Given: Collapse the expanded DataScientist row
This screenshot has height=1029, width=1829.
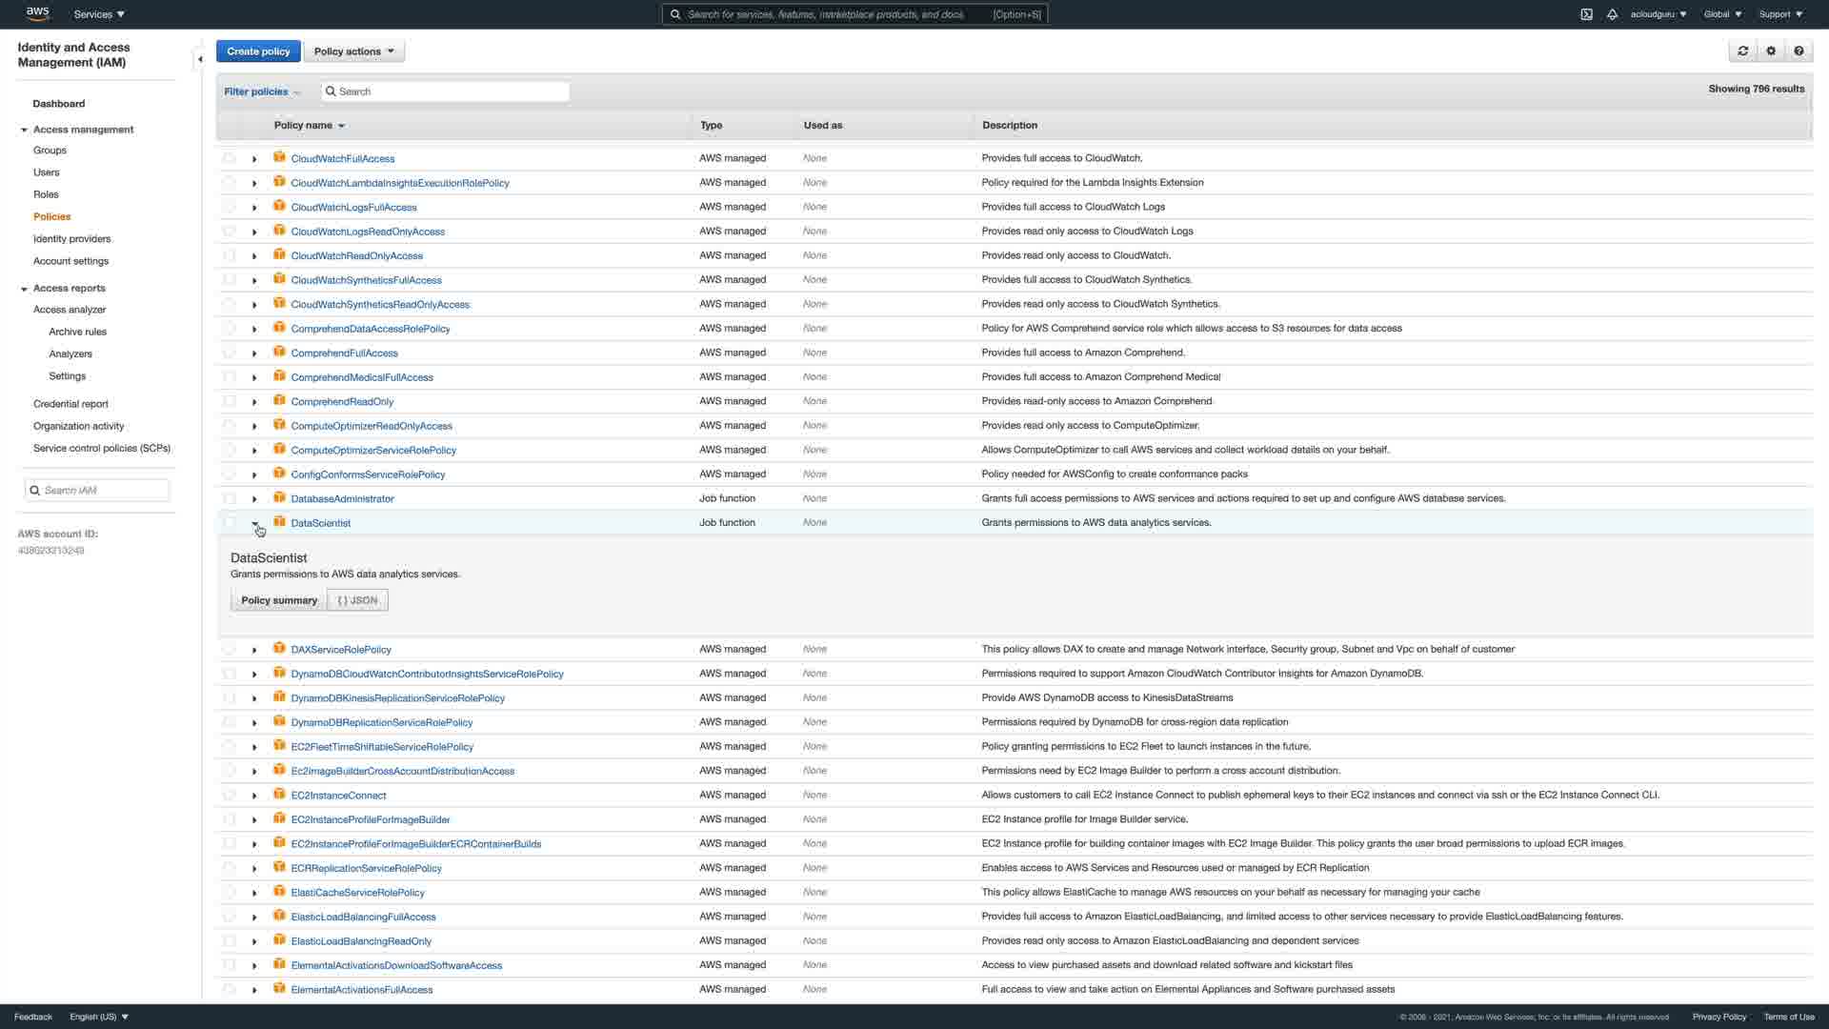Looking at the screenshot, I should (x=254, y=523).
